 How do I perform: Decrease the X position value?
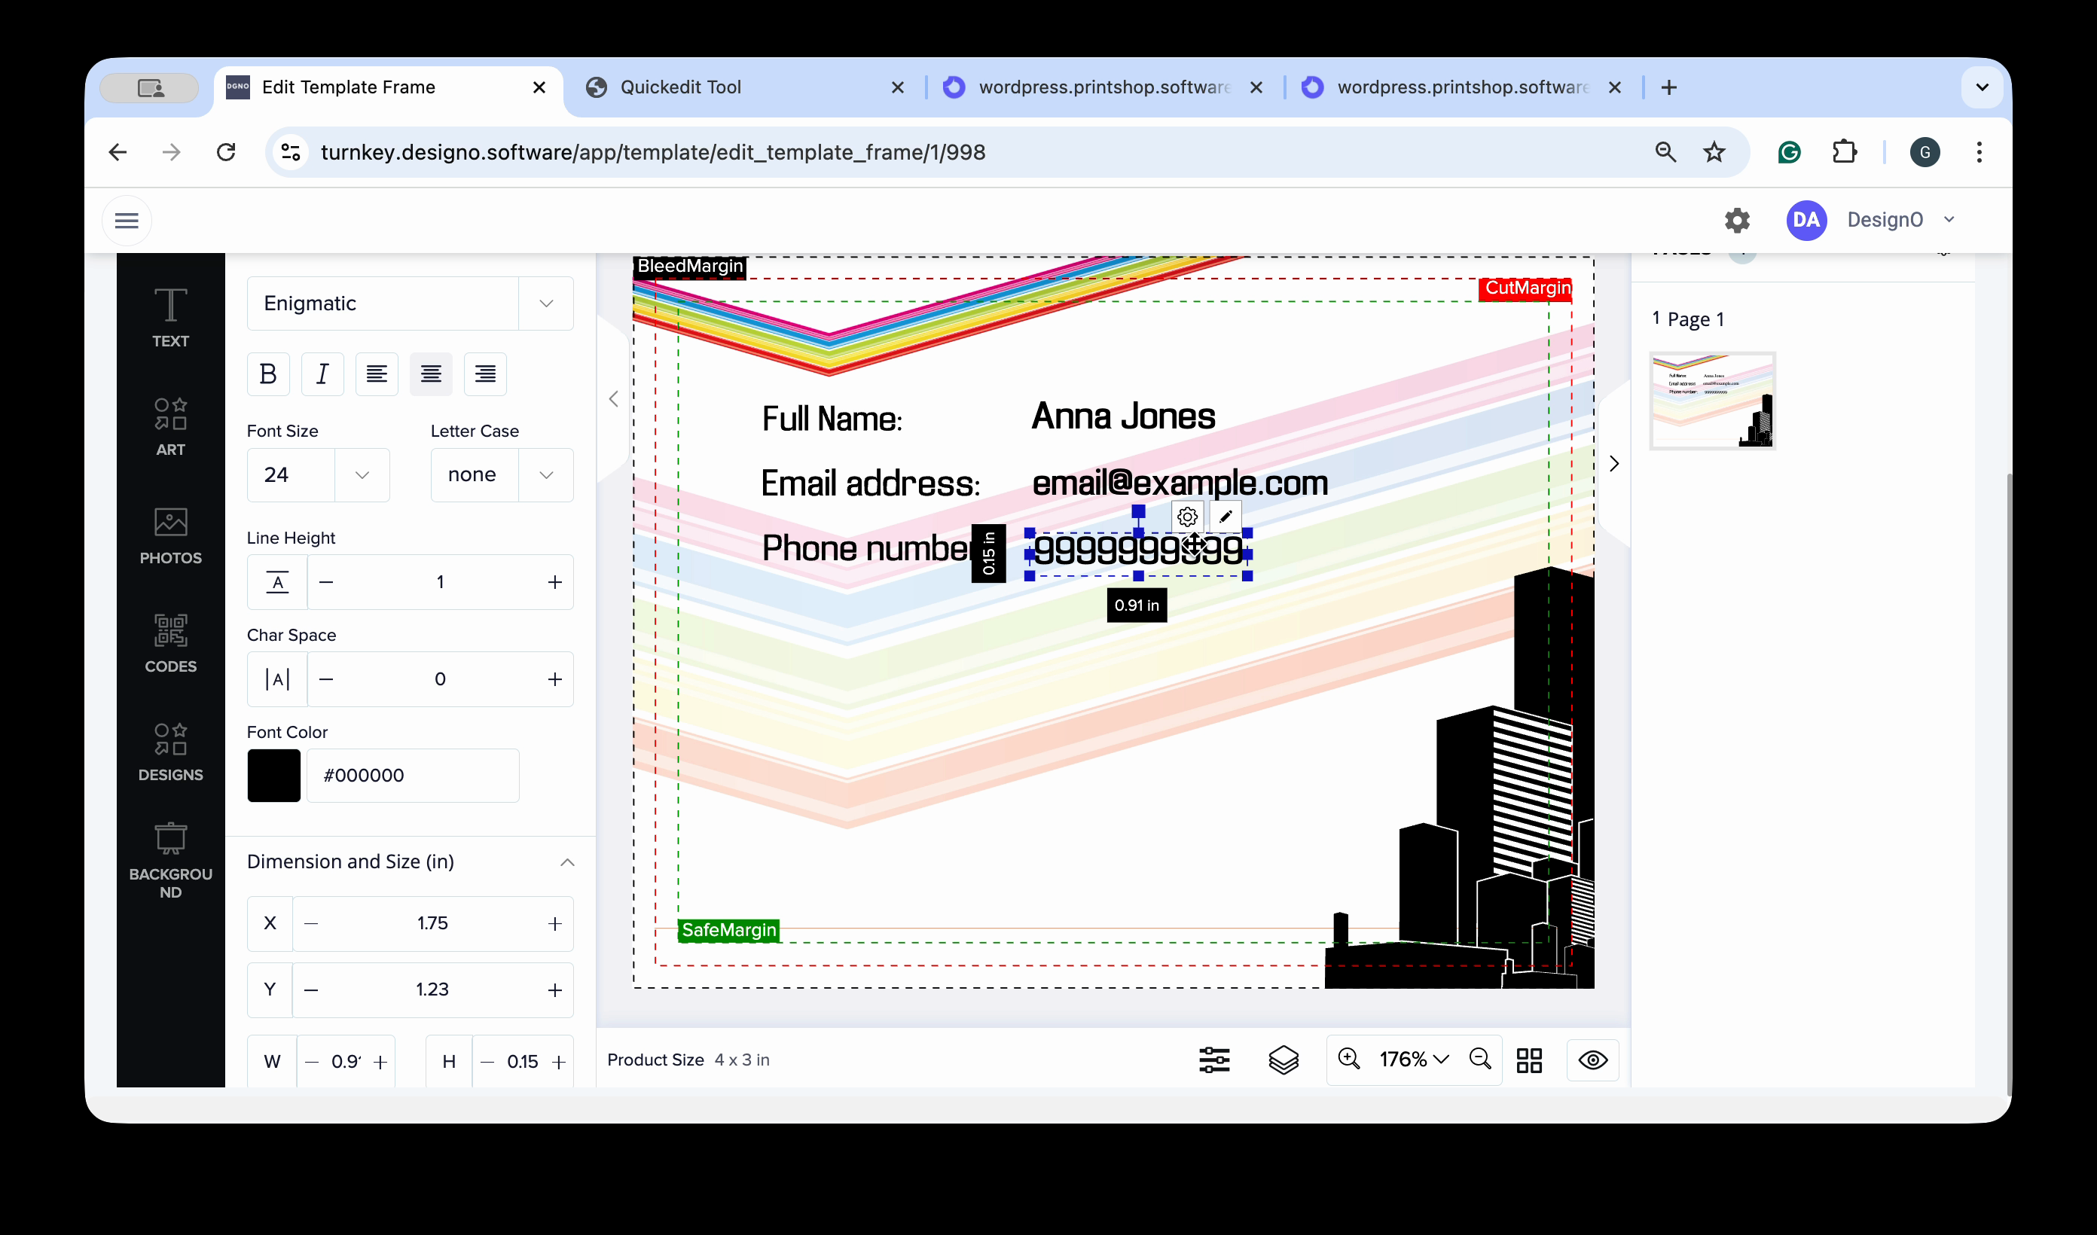(x=311, y=923)
